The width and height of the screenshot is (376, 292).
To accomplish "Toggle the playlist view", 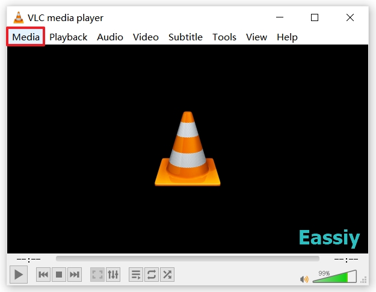I will tap(136, 275).
